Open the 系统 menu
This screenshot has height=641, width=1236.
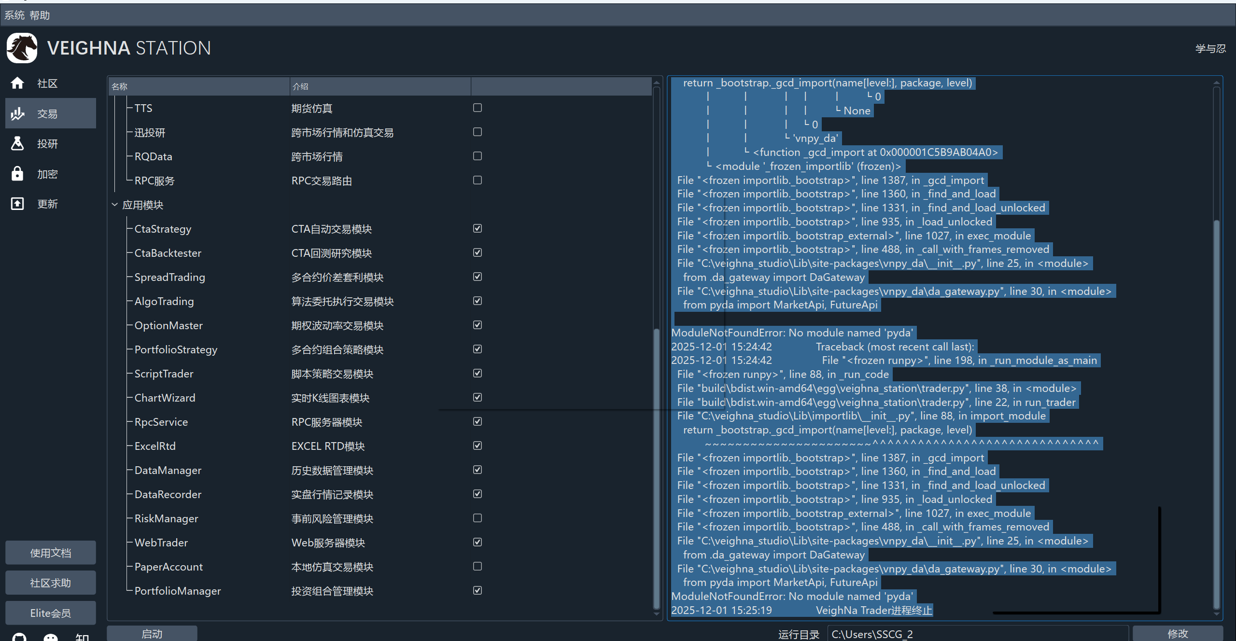click(14, 15)
